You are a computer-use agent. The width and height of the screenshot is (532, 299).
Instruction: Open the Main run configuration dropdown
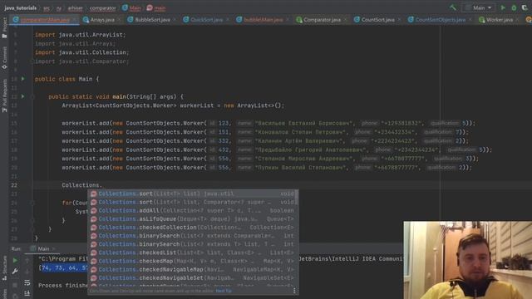pos(479,7)
